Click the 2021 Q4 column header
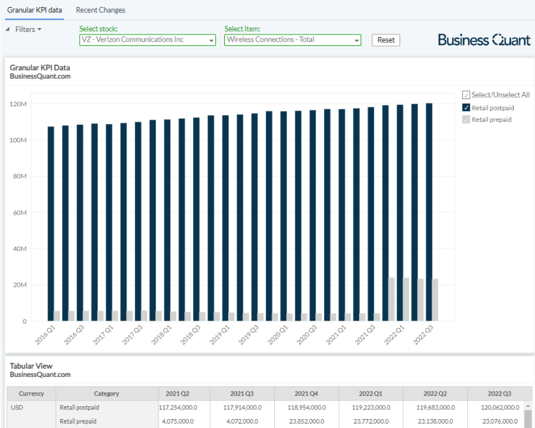This screenshot has height=428, width=535. (307, 394)
